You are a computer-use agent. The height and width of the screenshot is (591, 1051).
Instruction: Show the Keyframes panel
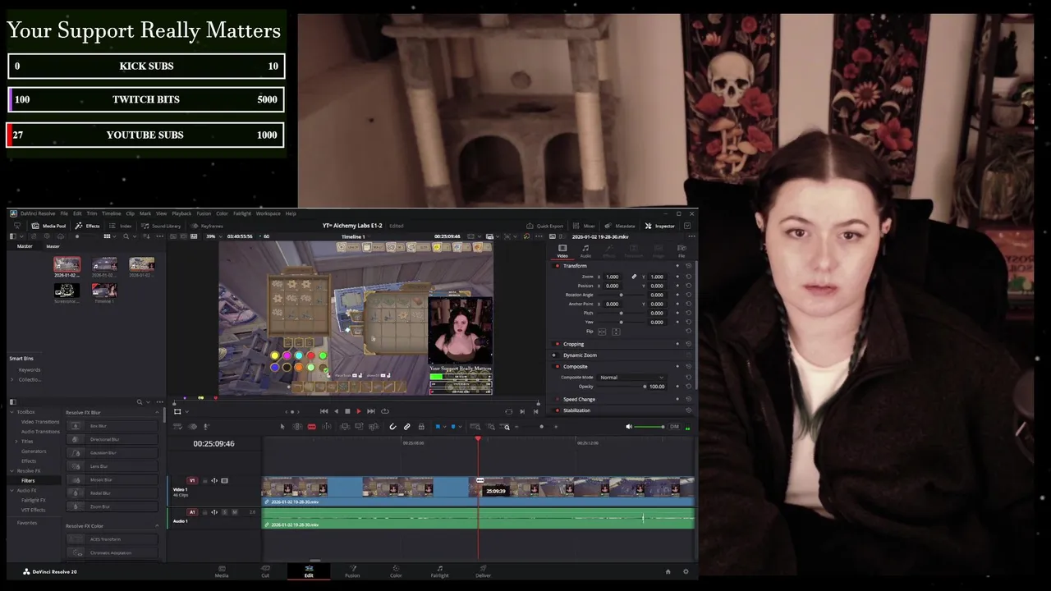coord(207,226)
